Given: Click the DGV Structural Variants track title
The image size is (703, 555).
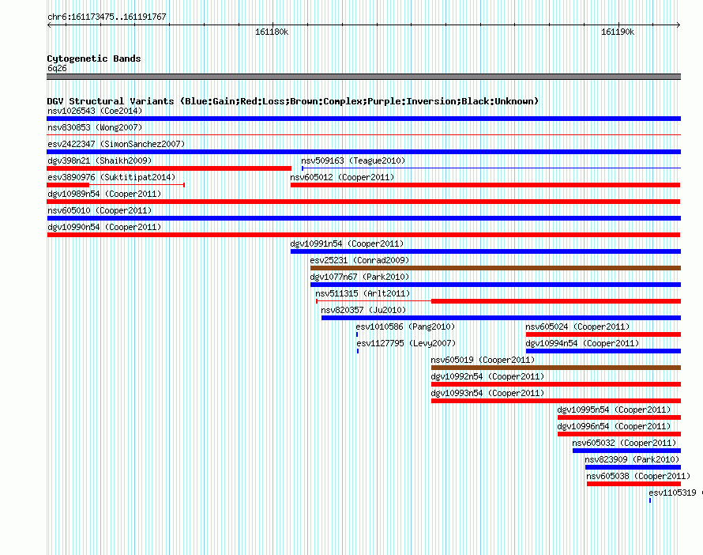Looking at the screenshot, I should click(292, 101).
